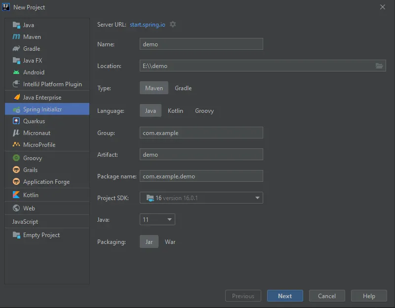Screen dimensions: 395x308
Task: Click the MicroProfile icon
Action: point(16,144)
